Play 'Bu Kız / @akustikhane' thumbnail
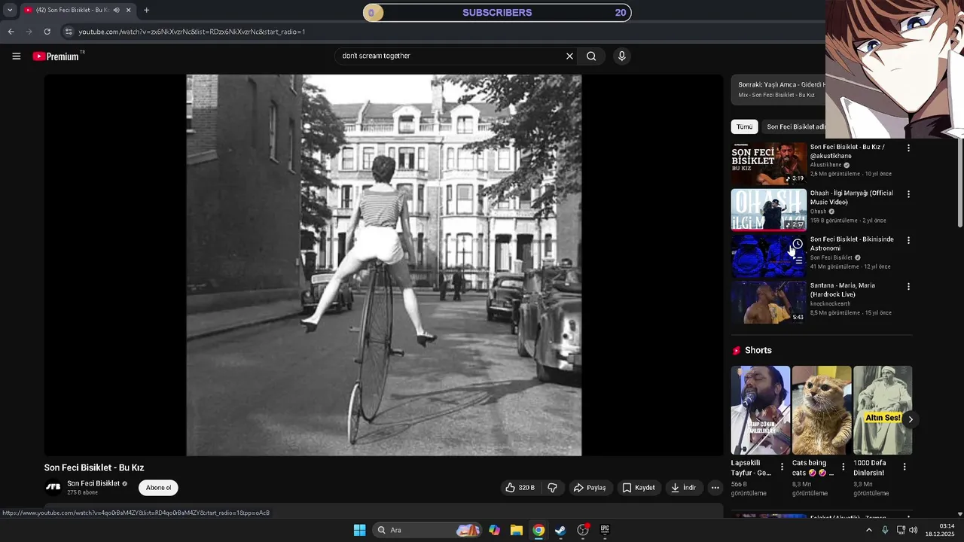 coord(768,163)
